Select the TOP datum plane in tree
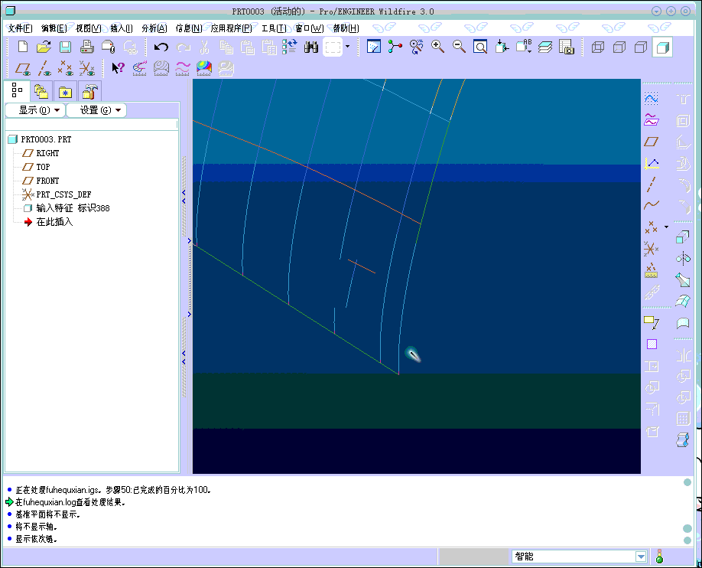702x568 pixels. click(43, 167)
